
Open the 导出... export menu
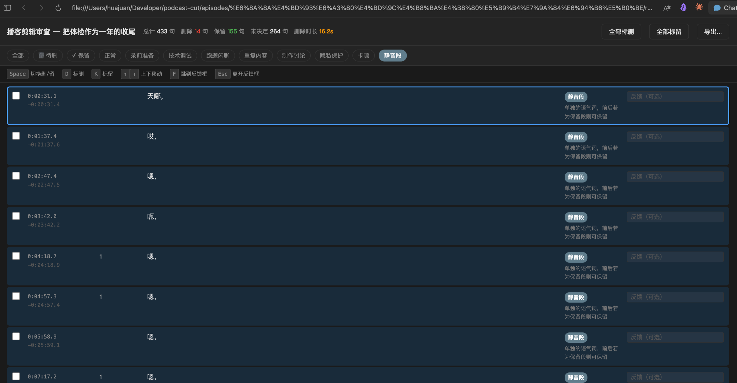click(x=712, y=31)
